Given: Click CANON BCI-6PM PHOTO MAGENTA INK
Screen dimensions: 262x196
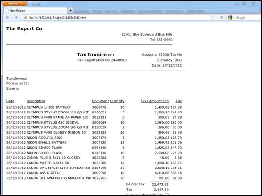Looking at the screenshot, I should (59, 178).
